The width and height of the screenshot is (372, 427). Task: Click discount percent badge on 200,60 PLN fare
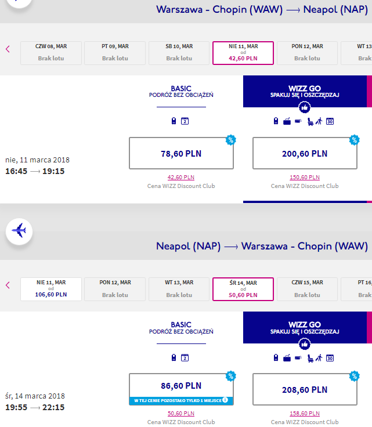(x=354, y=140)
